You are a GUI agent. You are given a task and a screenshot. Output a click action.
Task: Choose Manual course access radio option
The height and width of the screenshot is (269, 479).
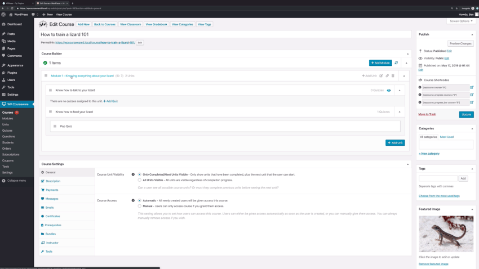tap(140, 206)
